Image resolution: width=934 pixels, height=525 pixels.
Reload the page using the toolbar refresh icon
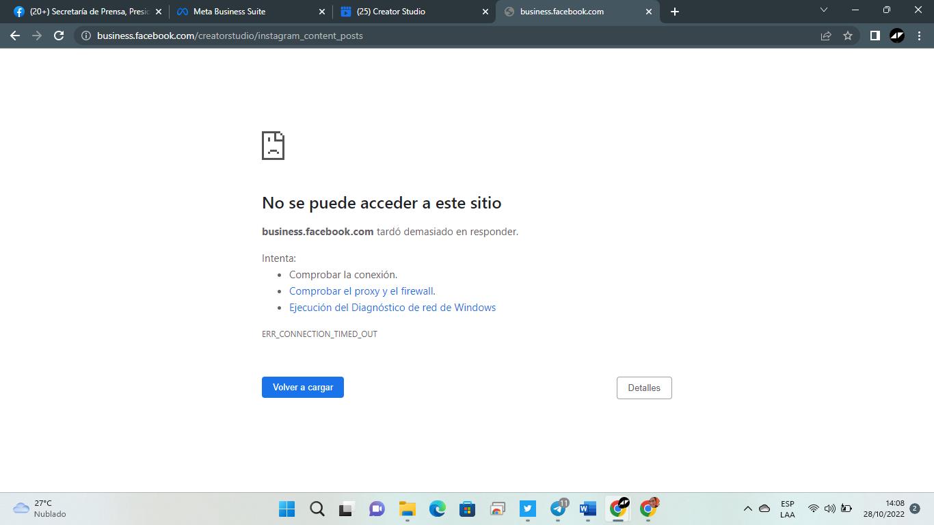coord(59,36)
